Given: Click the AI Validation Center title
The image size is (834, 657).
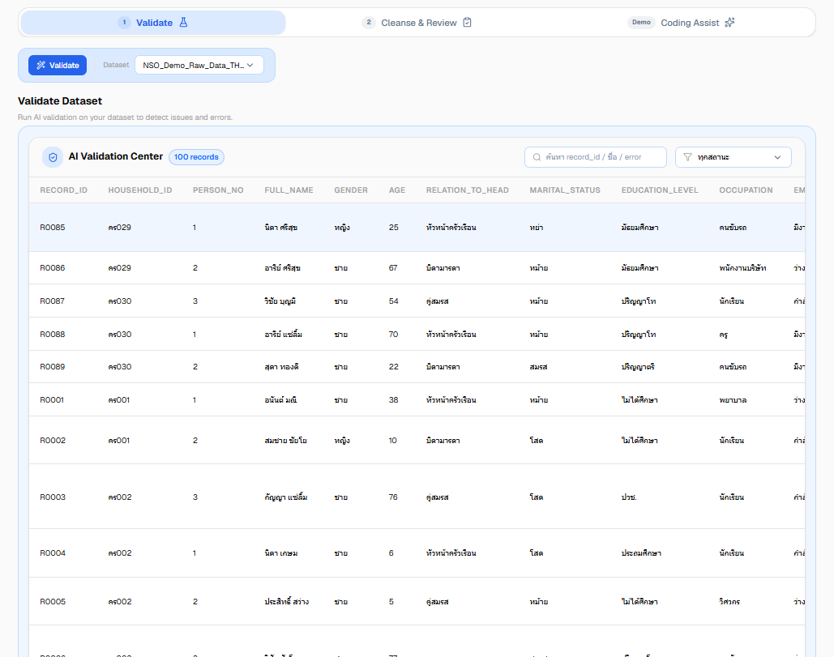Looking at the screenshot, I should pyautogui.click(x=115, y=156).
